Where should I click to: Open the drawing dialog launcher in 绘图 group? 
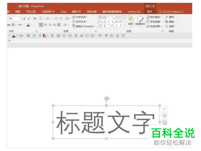[x=162, y=31]
